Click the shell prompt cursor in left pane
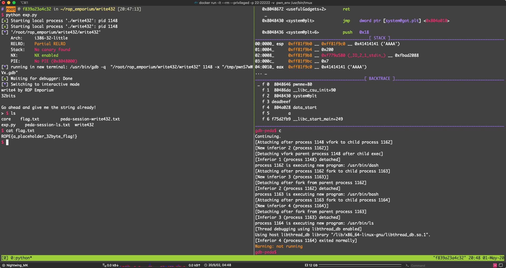The height and width of the screenshot is (268, 506). (7, 142)
